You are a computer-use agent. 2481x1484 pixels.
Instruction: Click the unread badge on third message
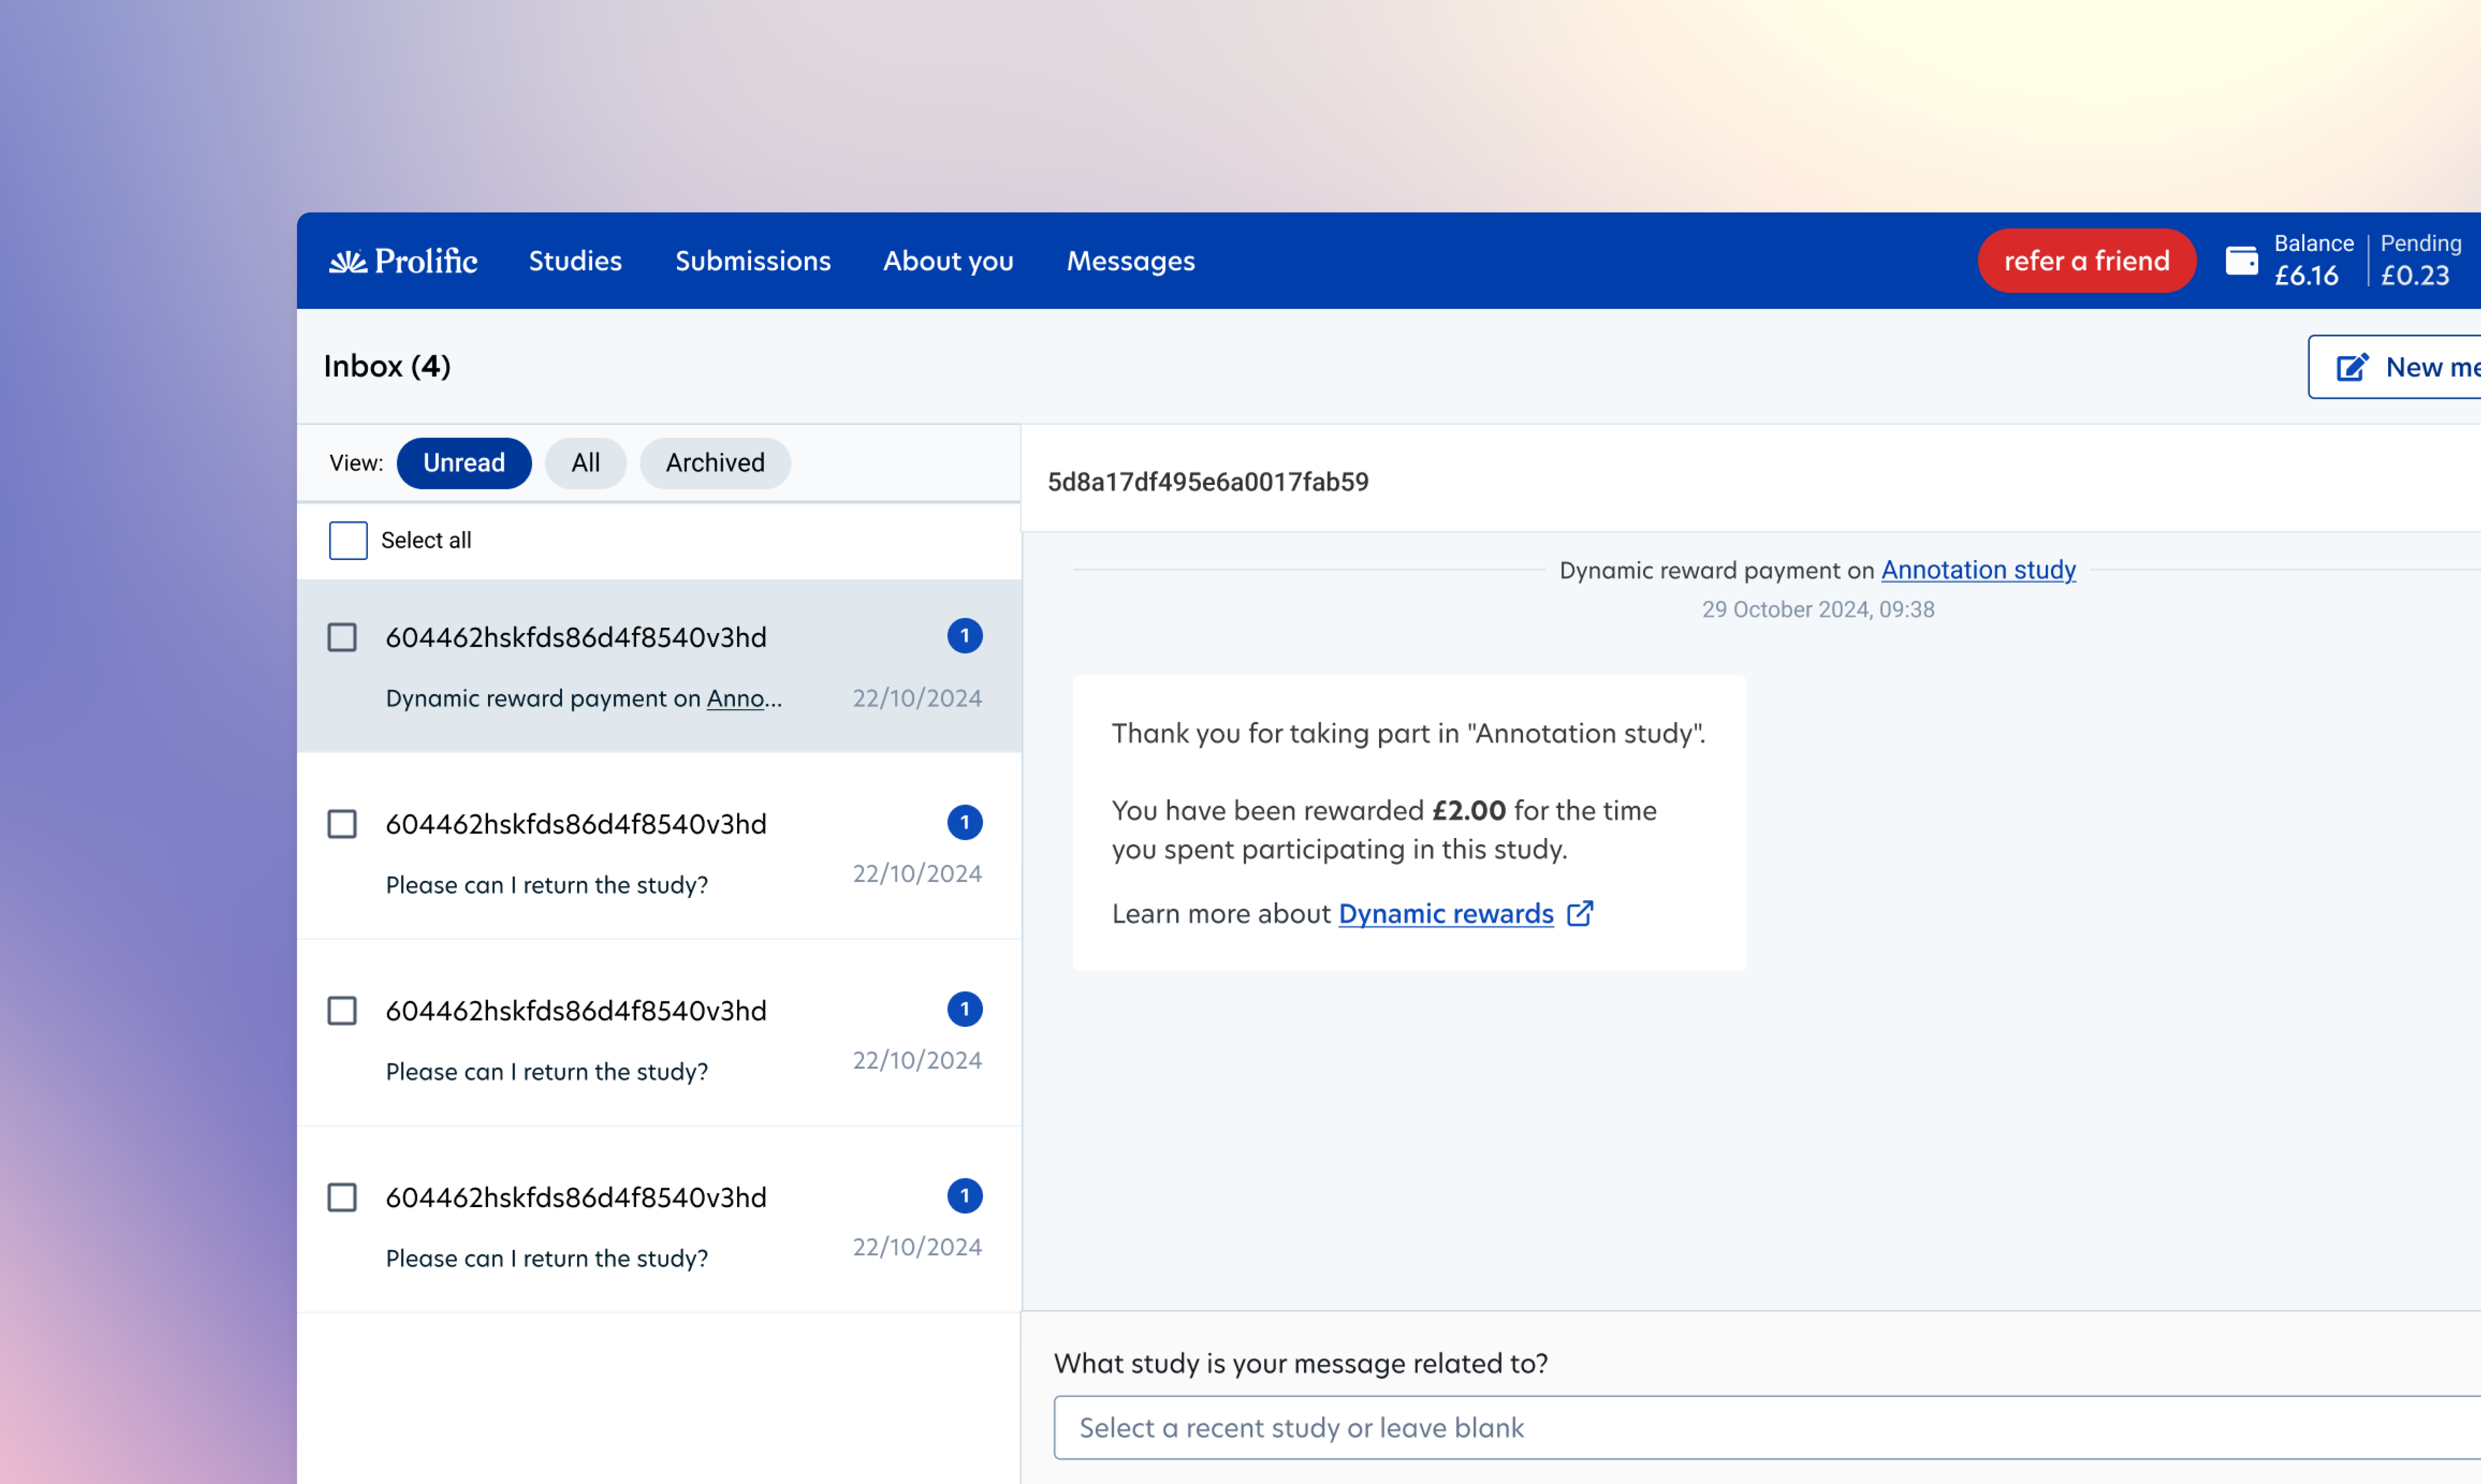pos(965,1009)
